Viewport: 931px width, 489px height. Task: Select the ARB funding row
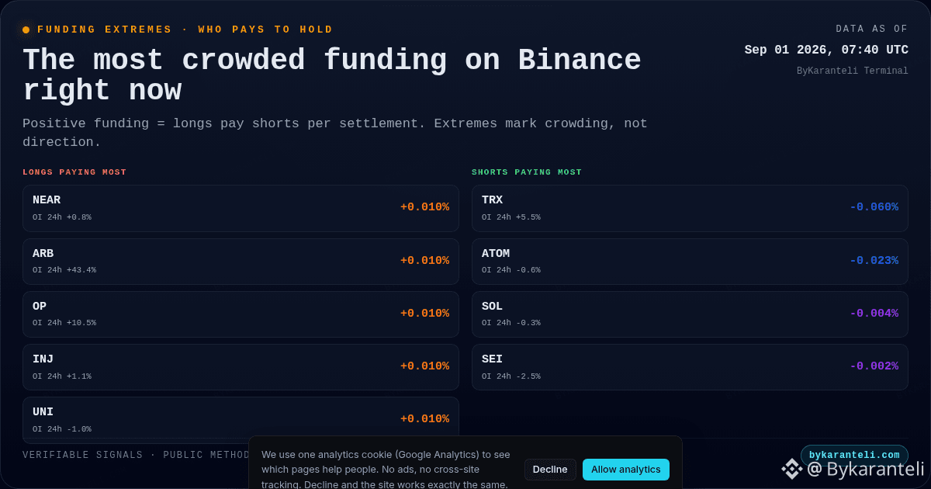[x=241, y=262]
